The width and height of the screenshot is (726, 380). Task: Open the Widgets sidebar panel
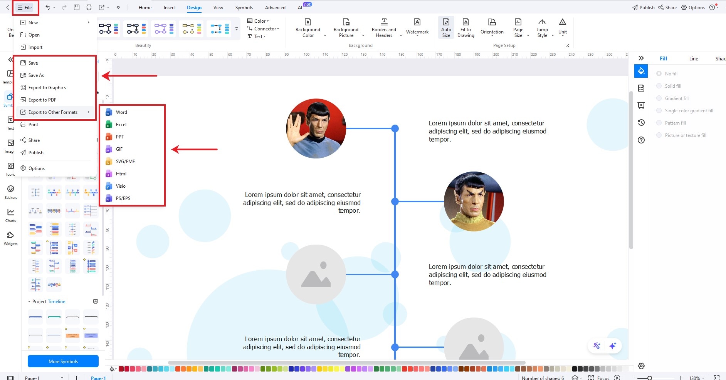tap(11, 238)
